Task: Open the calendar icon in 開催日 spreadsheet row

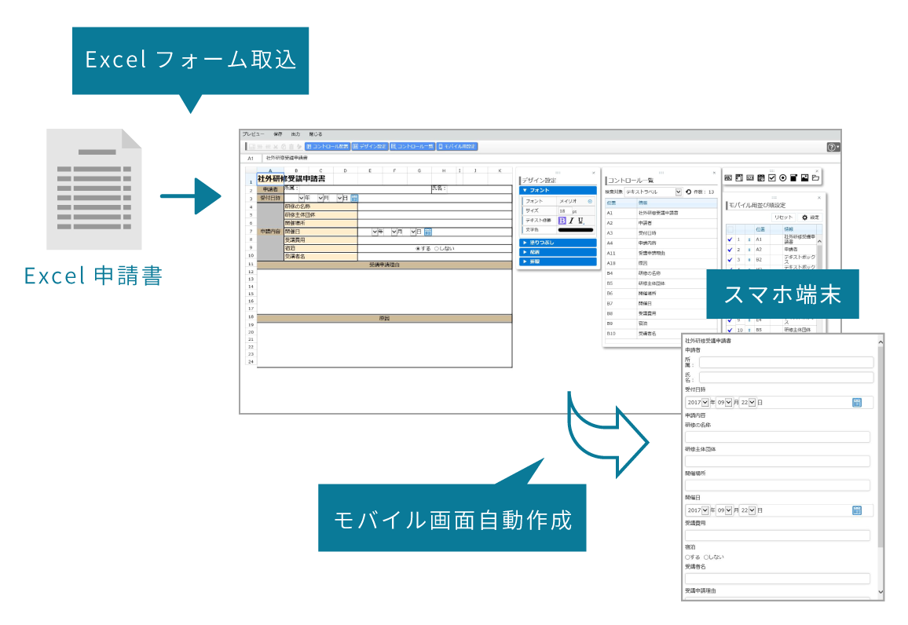Action: pyautogui.click(x=428, y=232)
